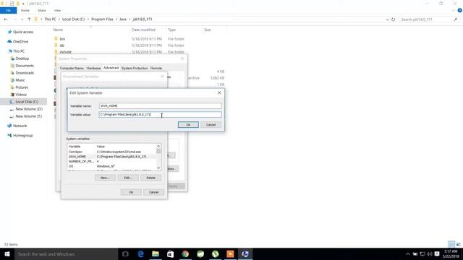Open the System Properties taskbar icon
Screen dimensions: 463x260
click(245, 254)
